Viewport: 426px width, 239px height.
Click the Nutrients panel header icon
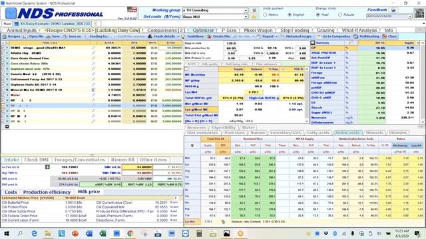pos(313,42)
